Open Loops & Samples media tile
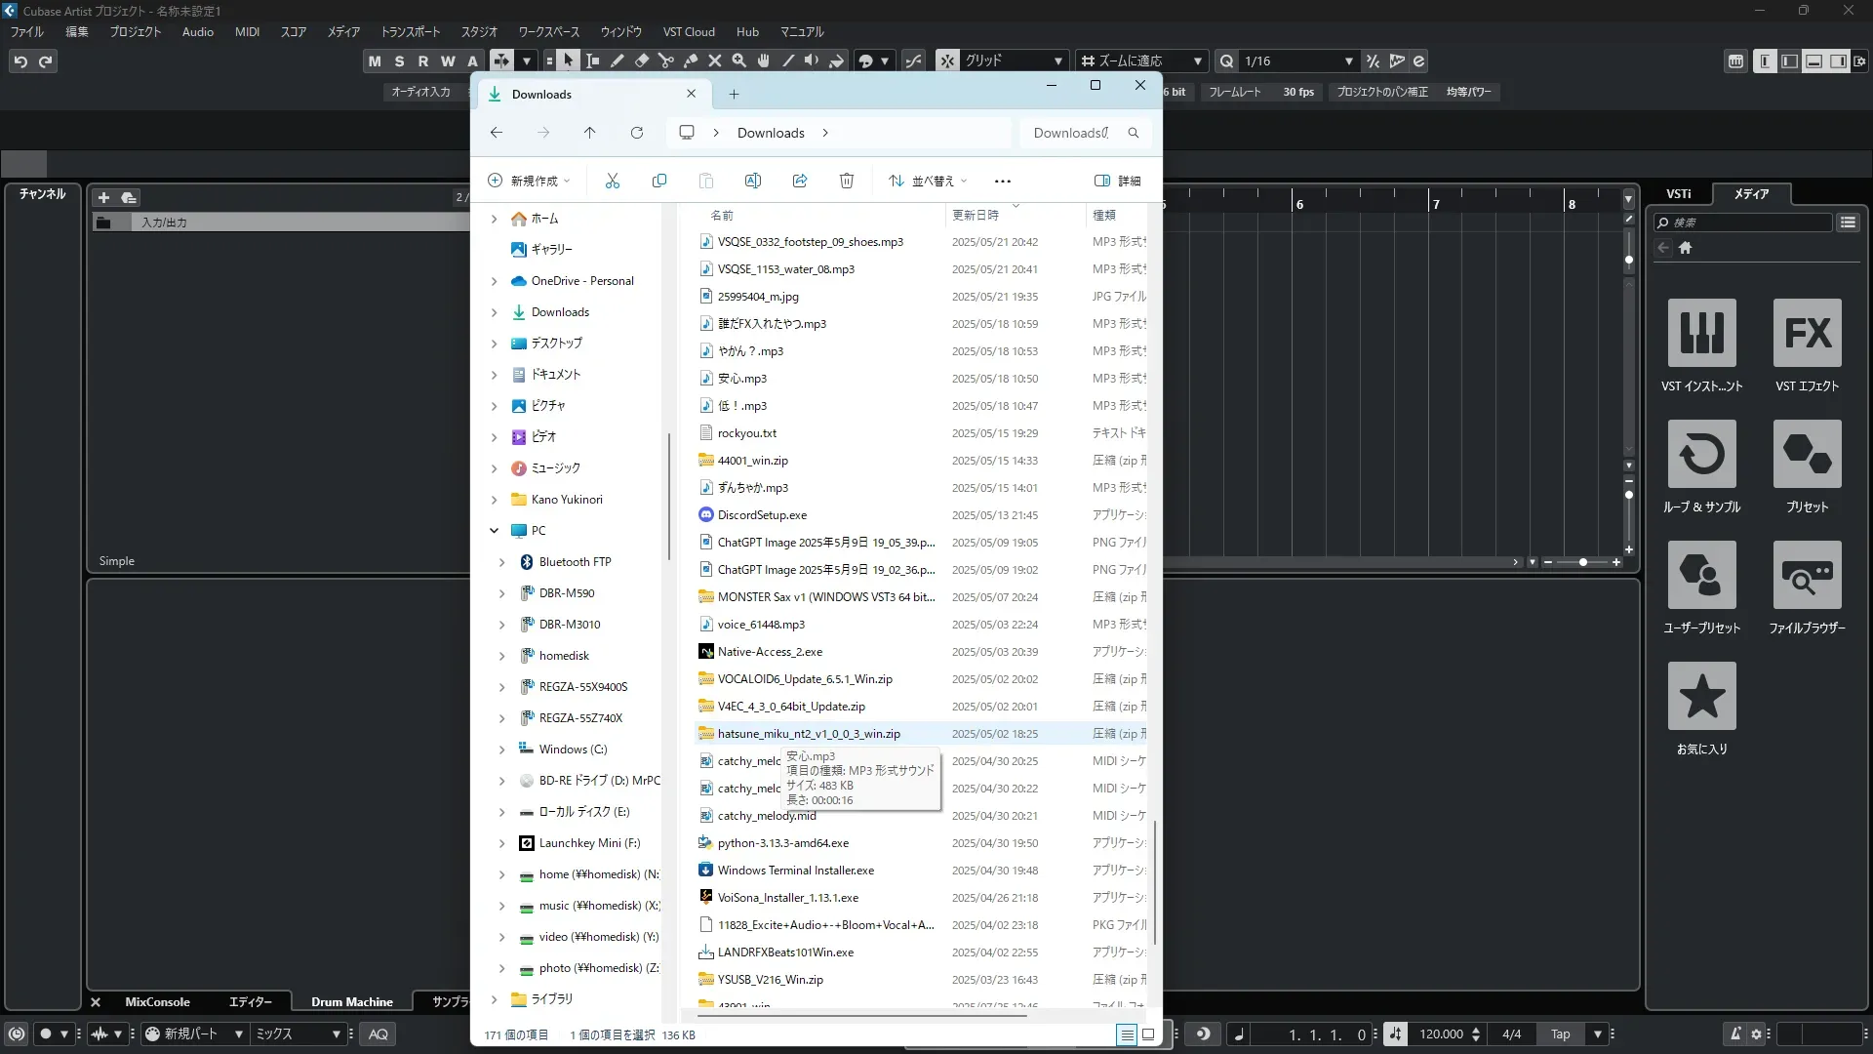 1701,454
